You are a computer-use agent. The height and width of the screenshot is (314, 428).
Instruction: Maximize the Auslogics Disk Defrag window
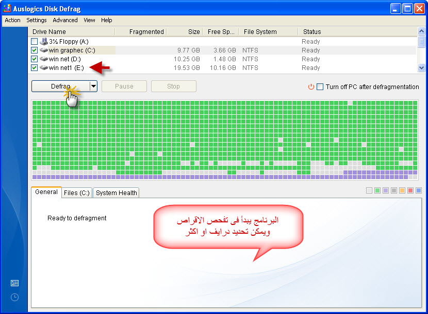[x=407, y=9]
